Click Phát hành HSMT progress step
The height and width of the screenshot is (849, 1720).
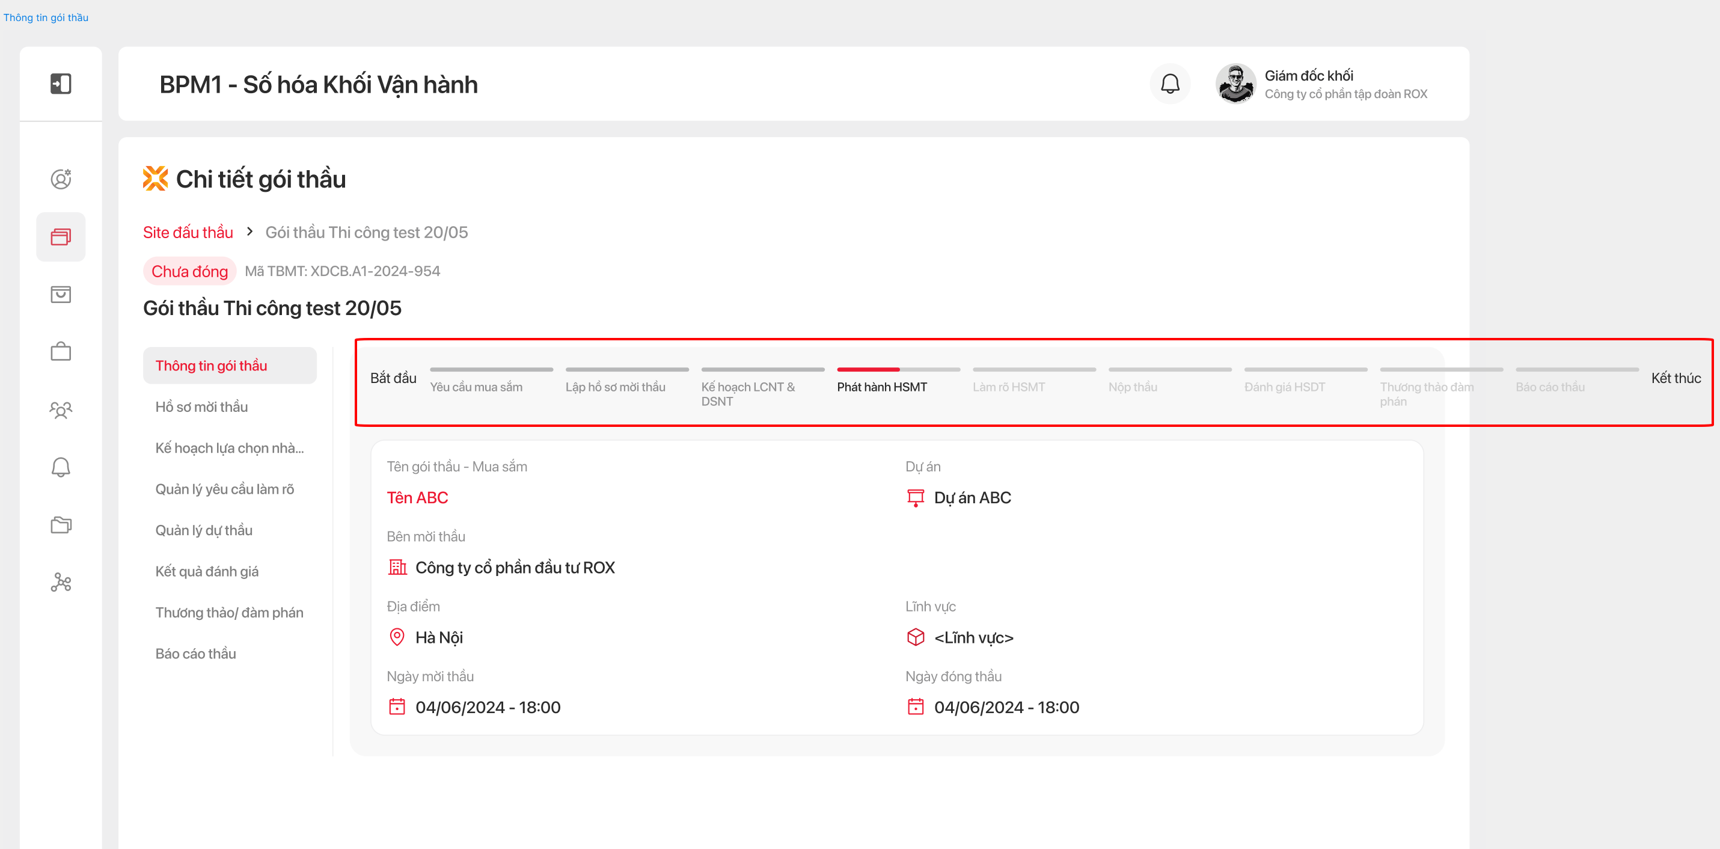pyautogui.click(x=881, y=387)
